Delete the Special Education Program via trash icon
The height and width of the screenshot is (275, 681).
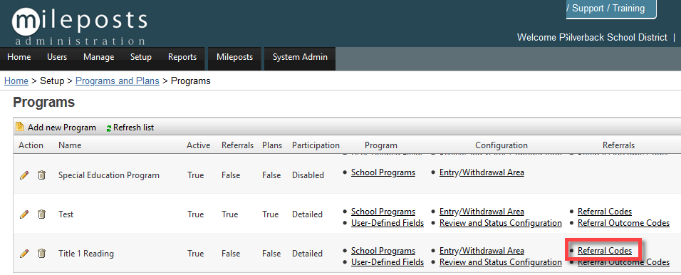pyautogui.click(x=41, y=175)
